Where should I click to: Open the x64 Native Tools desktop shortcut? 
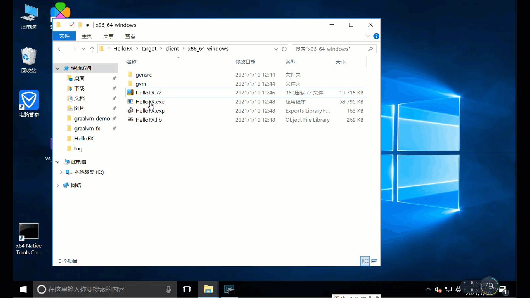[29, 239]
